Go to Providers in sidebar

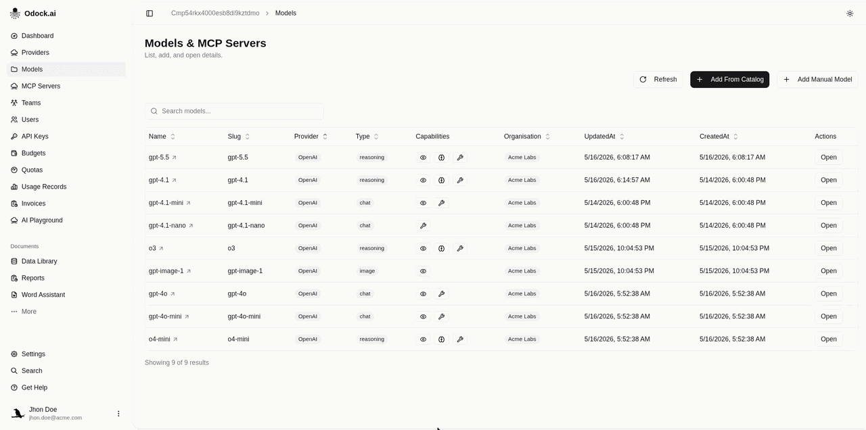coord(66,53)
